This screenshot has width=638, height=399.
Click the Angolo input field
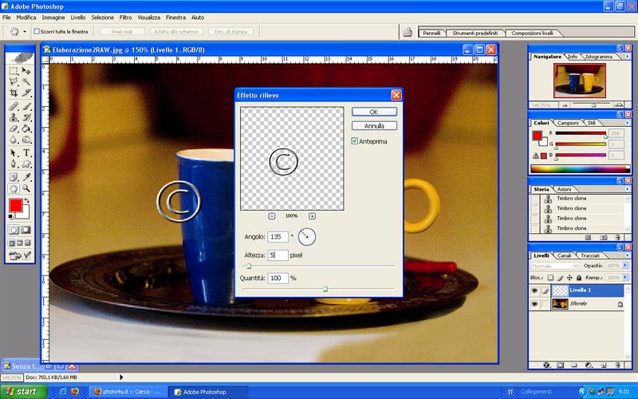(278, 237)
